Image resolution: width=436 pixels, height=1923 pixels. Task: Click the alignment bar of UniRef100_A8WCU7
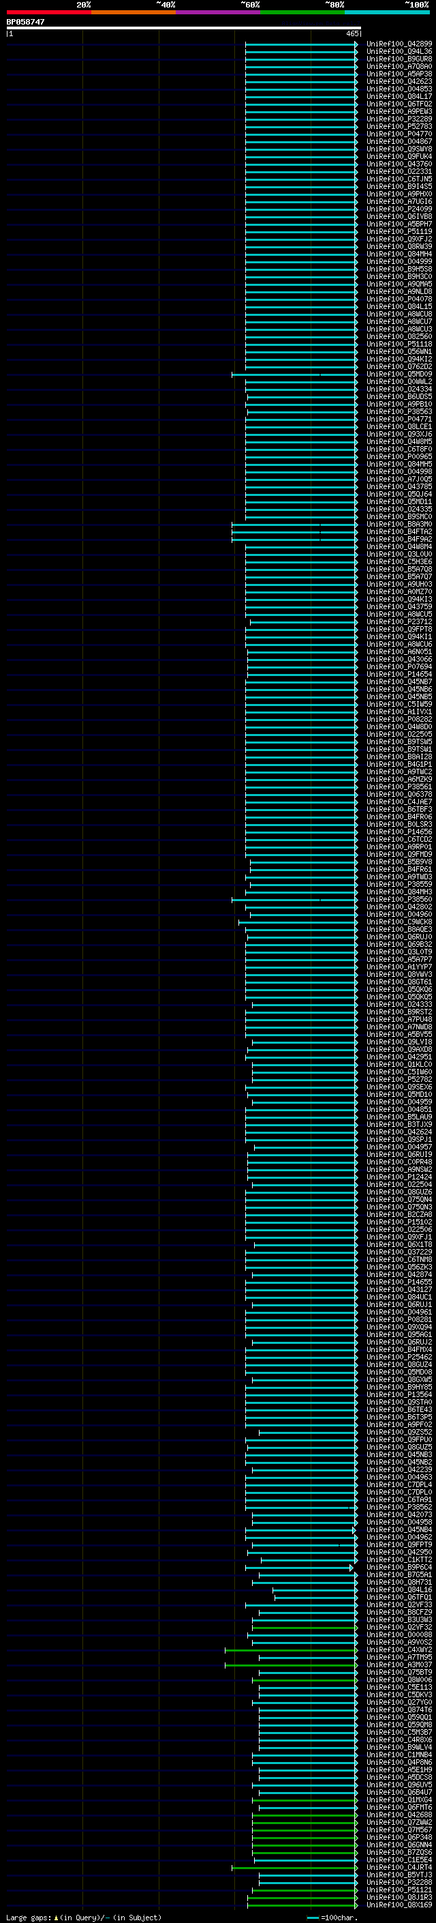click(x=301, y=322)
